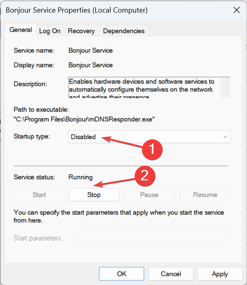Screen dimensions: 247x285
Task: Click the Start parameters input field
Action: 155,238
